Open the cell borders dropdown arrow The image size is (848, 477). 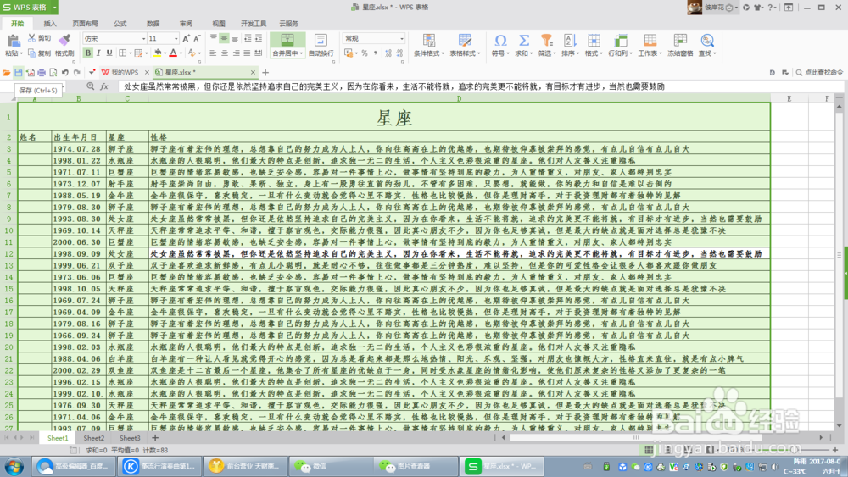click(131, 53)
